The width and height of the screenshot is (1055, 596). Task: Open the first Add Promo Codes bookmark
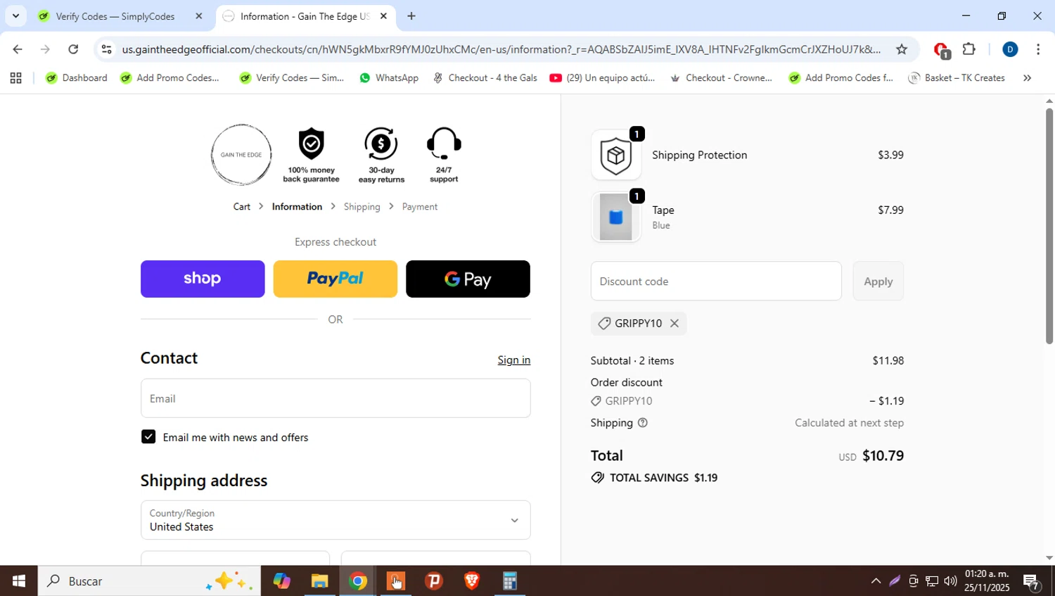[x=170, y=78]
